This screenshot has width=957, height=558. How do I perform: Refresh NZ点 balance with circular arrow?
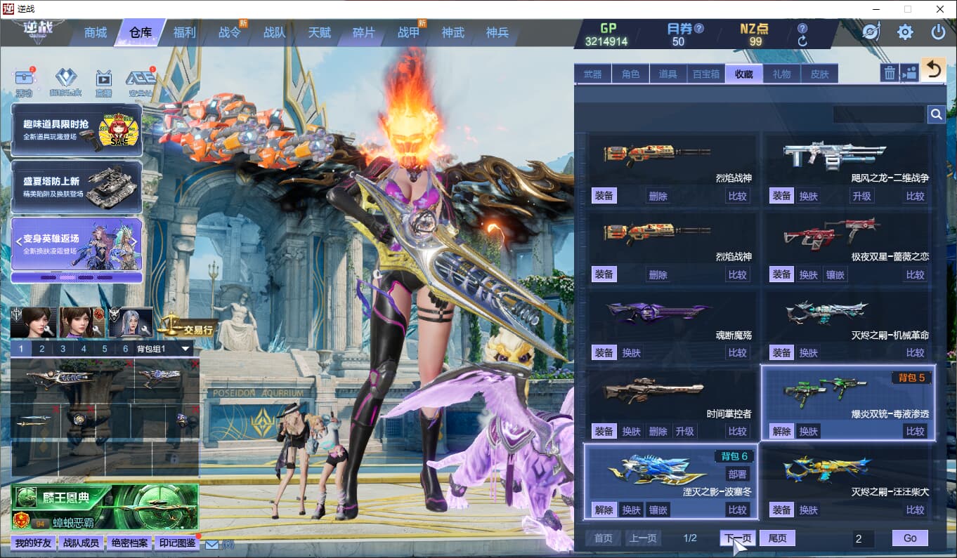coord(802,41)
